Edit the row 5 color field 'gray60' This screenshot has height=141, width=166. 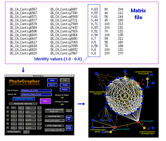click(31, 124)
